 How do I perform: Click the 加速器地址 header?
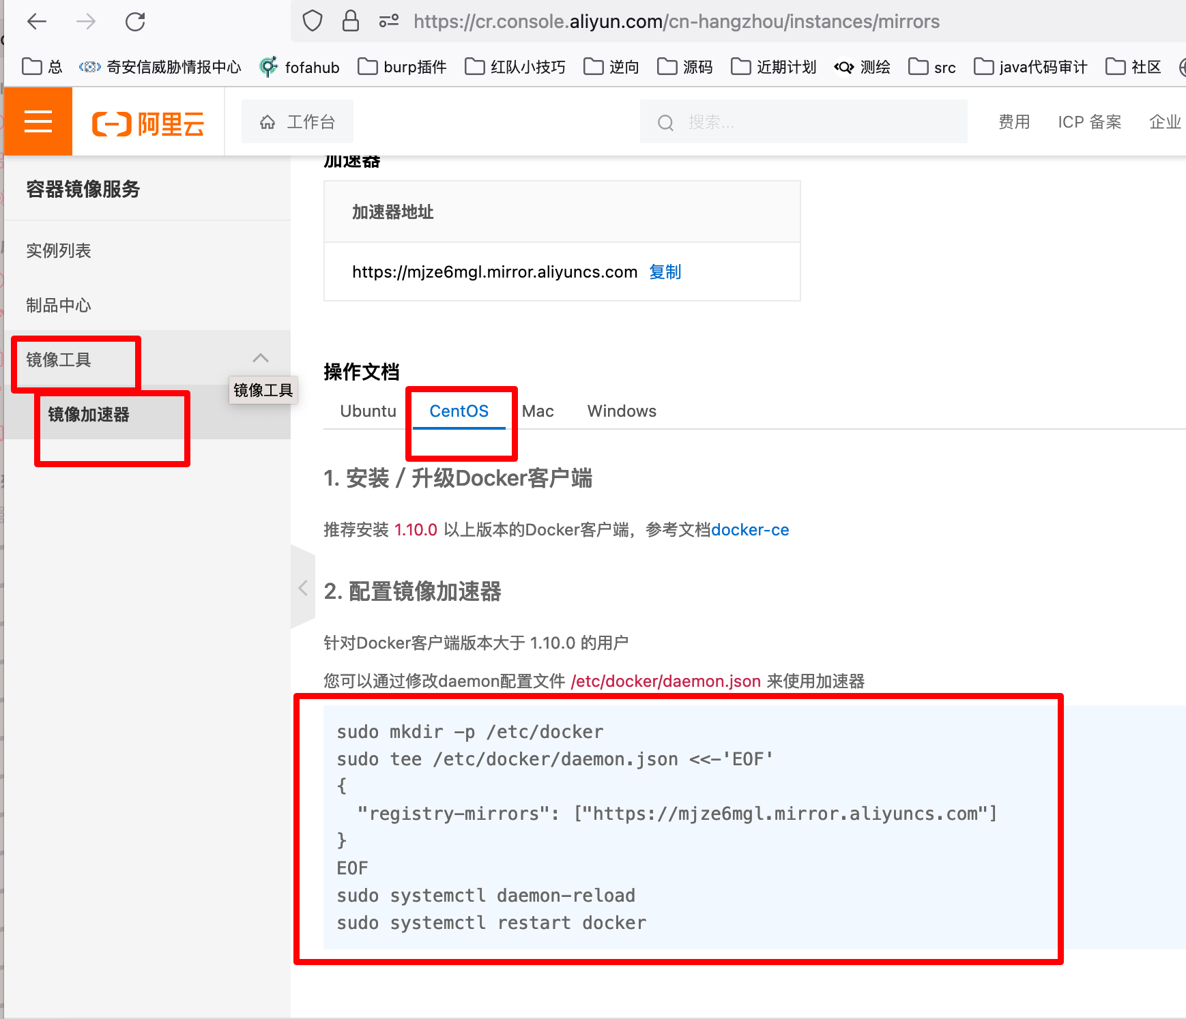(393, 212)
